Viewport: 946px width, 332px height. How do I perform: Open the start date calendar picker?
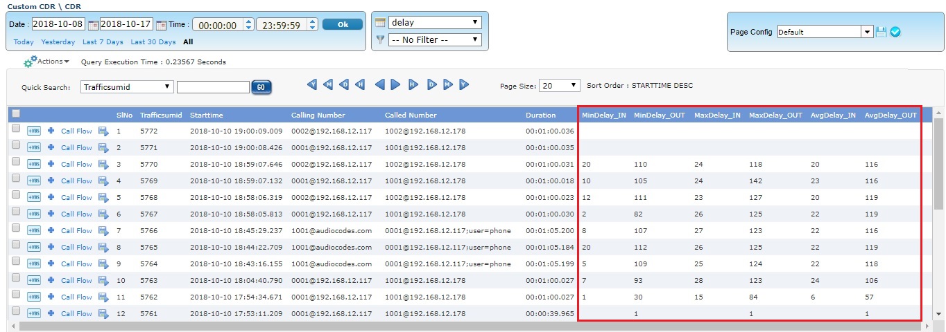(x=92, y=25)
